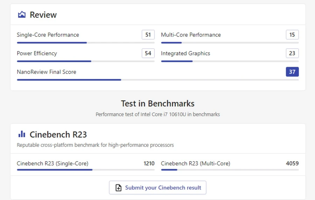Click the Integrated Graphics label
The image size is (315, 200).
pyautogui.click(x=185, y=53)
